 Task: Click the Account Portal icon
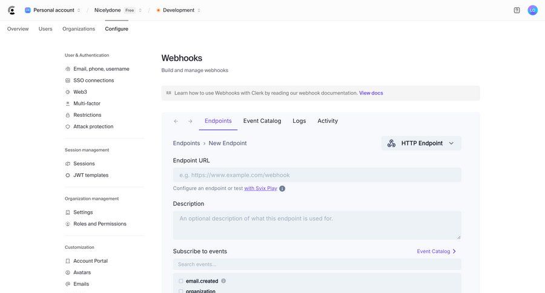click(68, 261)
